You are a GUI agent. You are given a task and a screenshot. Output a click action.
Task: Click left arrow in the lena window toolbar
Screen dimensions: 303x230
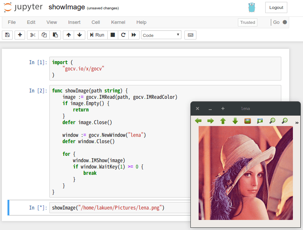pos(198,121)
